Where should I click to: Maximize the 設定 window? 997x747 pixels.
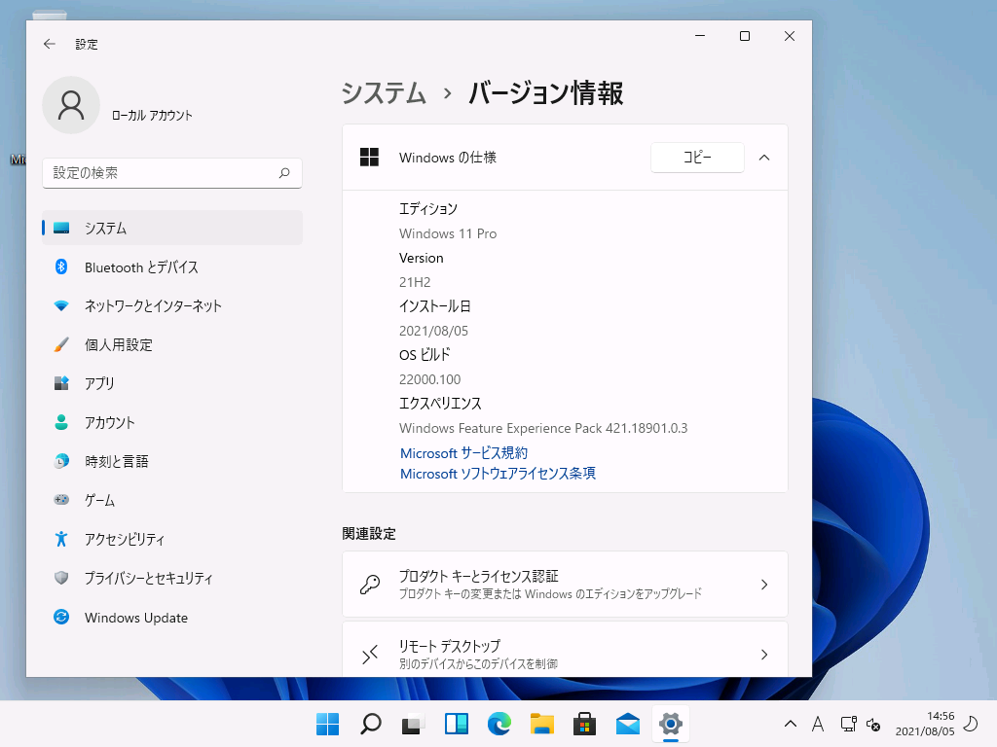(x=745, y=36)
